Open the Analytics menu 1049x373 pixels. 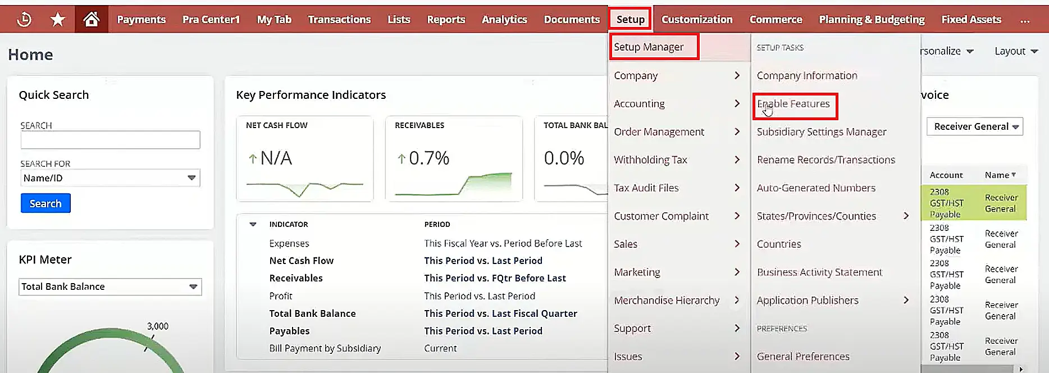tap(504, 20)
